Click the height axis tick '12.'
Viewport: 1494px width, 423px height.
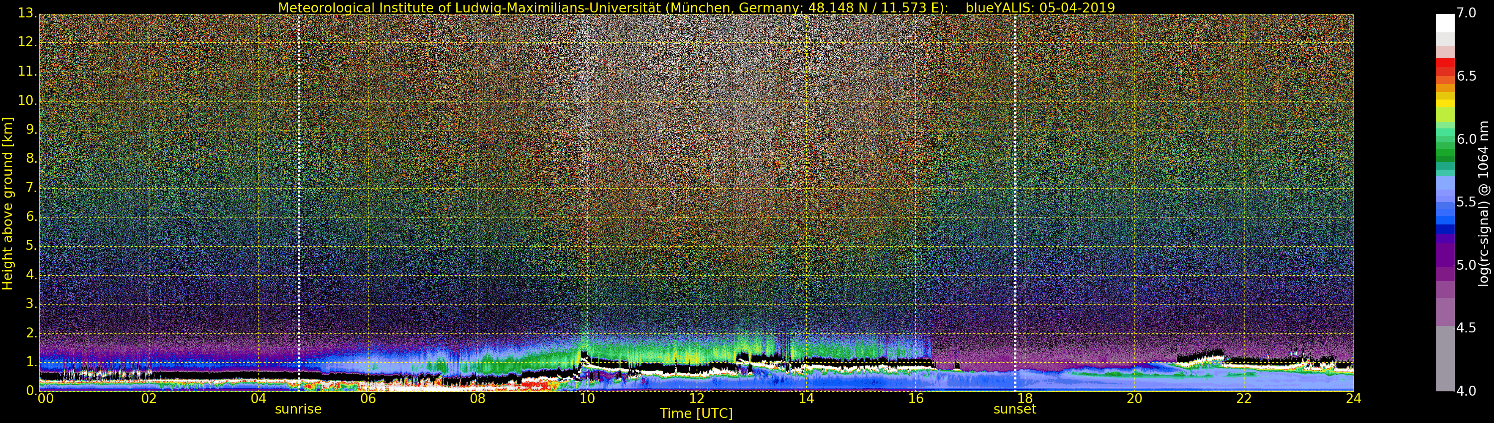tap(27, 42)
